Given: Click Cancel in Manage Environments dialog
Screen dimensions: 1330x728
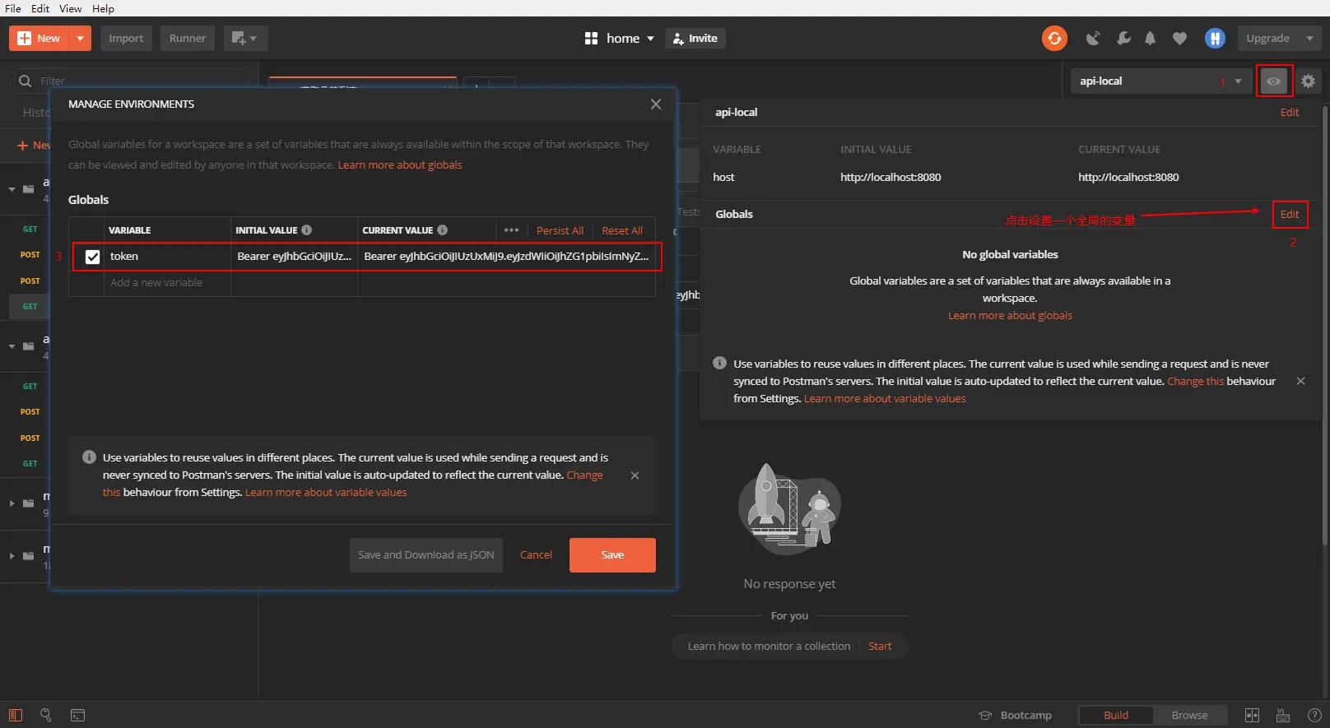Looking at the screenshot, I should [536, 555].
